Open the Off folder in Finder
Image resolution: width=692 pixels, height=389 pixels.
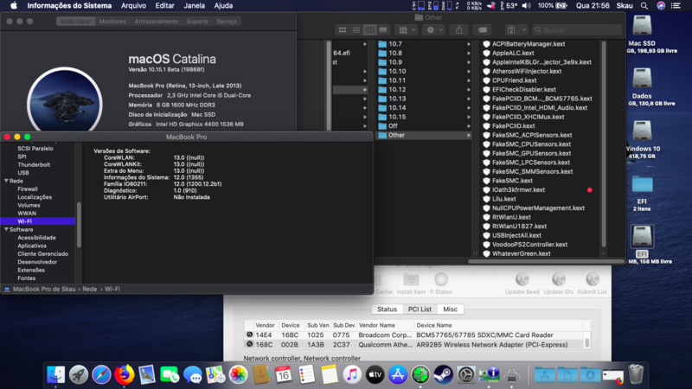click(x=393, y=125)
